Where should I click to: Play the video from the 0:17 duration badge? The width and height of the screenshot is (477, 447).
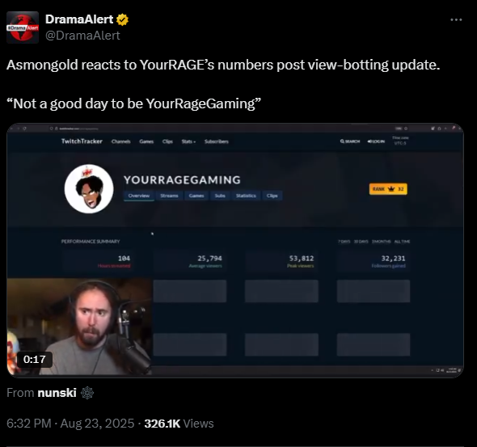(x=35, y=360)
